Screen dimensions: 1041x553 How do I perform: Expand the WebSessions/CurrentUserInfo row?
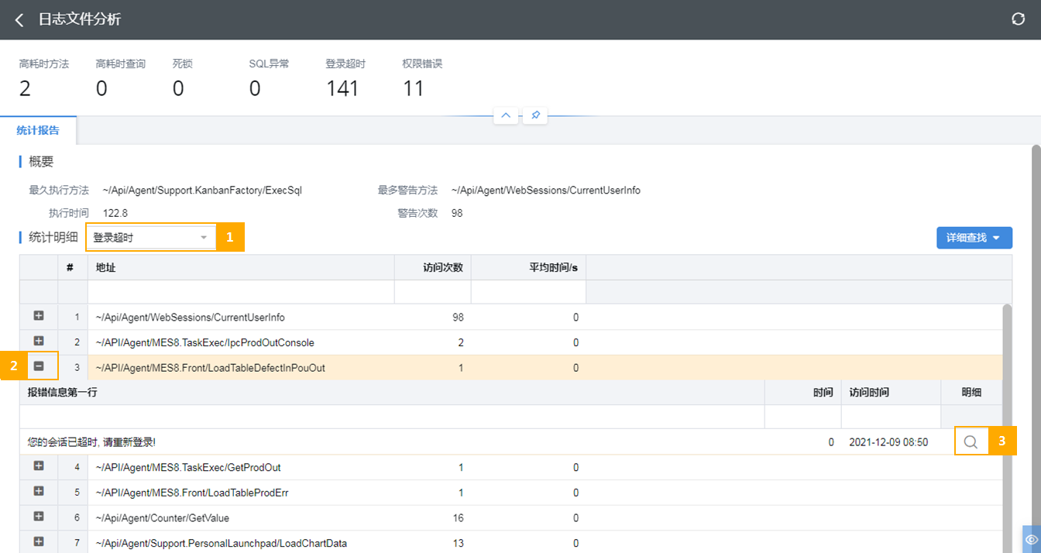click(39, 316)
